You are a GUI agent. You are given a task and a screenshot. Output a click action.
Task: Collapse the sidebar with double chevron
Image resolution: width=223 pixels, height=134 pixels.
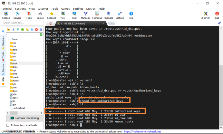(x=3, y=31)
